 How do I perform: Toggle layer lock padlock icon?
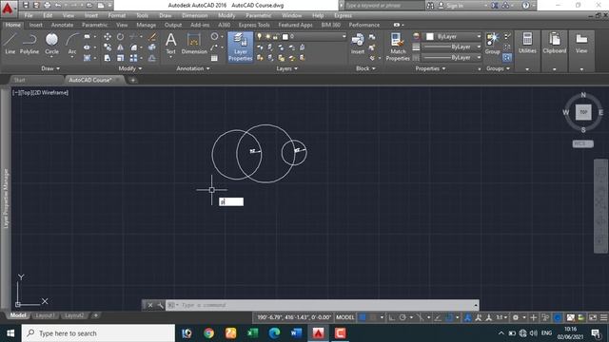click(275, 36)
